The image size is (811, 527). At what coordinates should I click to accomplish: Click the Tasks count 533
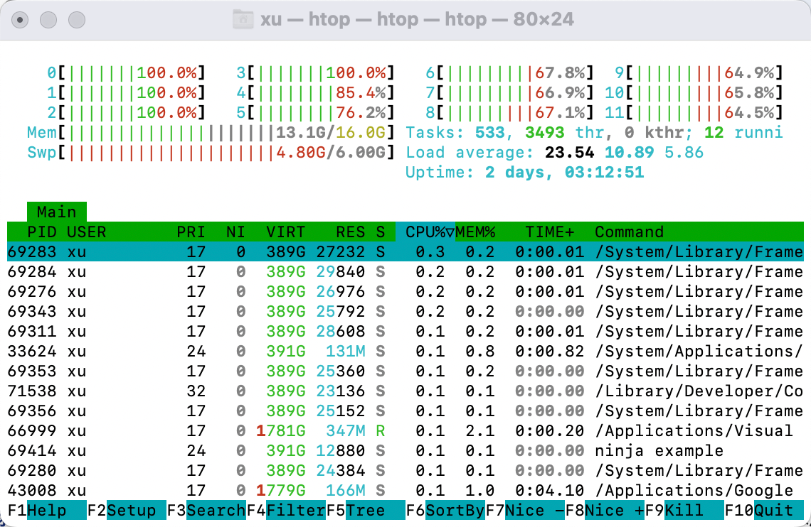490,133
